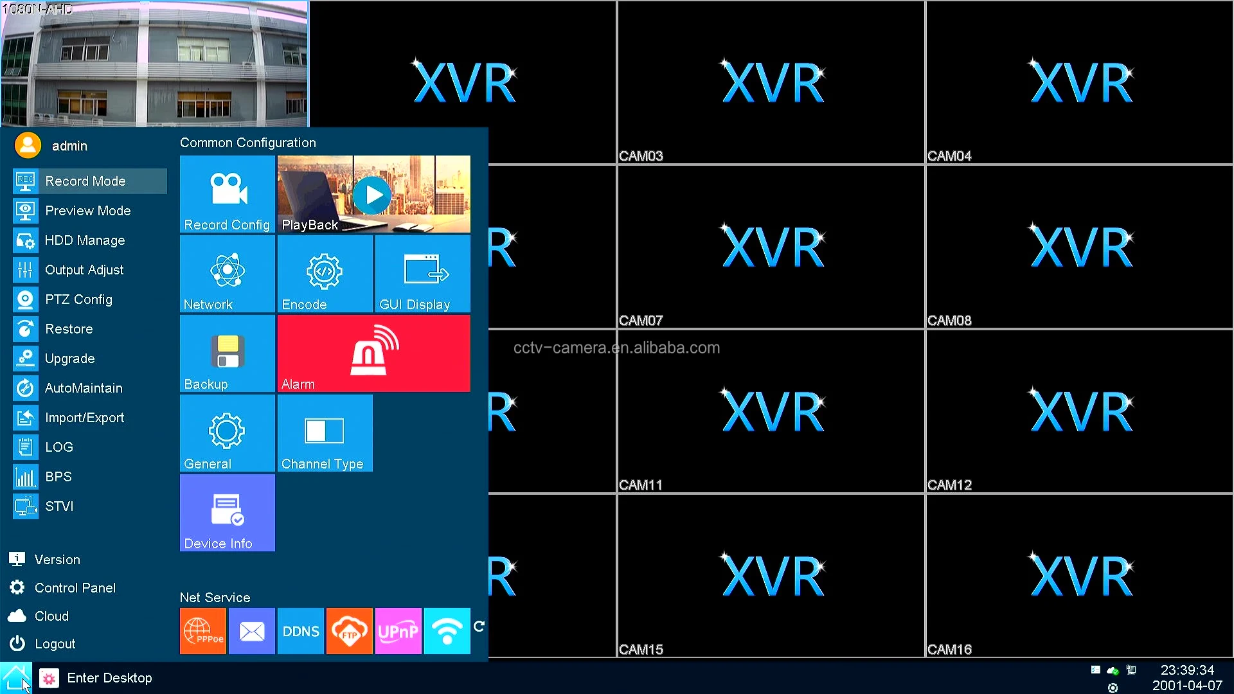Open the Channel Type tile
1234x694 pixels.
click(x=325, y=433)
